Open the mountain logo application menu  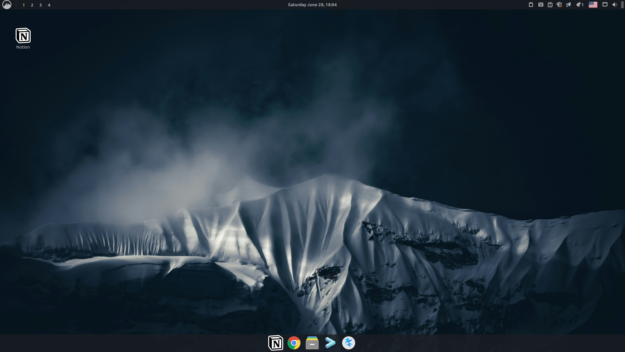(7, 5)
